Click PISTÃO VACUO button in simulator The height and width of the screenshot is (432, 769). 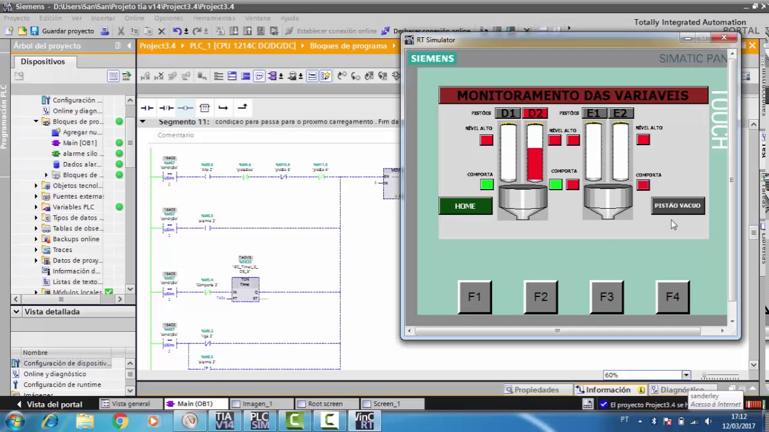tap(677, 206)
